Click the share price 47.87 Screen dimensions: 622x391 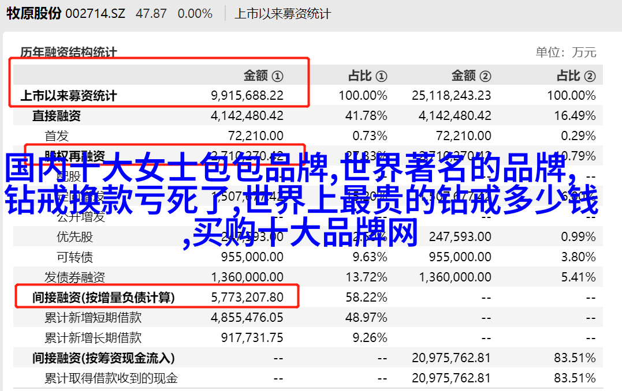pos(151,14)
